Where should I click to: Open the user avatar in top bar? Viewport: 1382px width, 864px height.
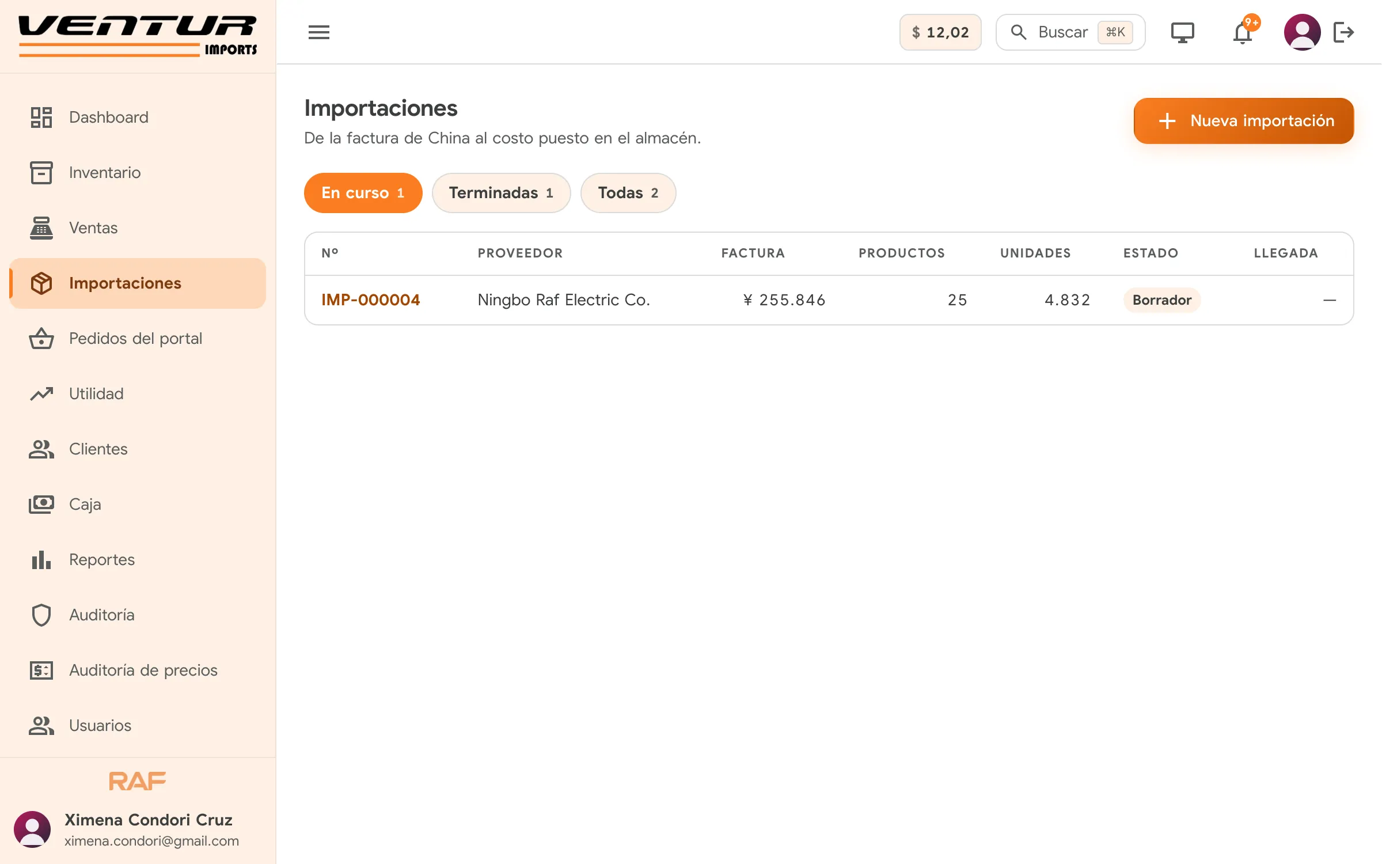[1302, 32]
